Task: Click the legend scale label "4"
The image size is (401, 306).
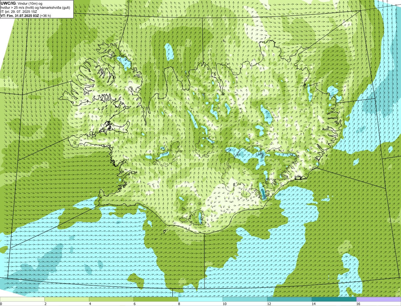Action: tap(90, 304)
